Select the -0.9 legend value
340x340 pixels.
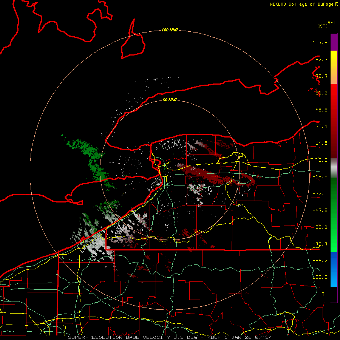[x=321, y=160]
